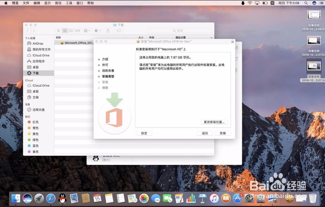Select Microsoft_Office_201.. file in Finder list
The height and width of the screenshot is (207, 325).
77,43
